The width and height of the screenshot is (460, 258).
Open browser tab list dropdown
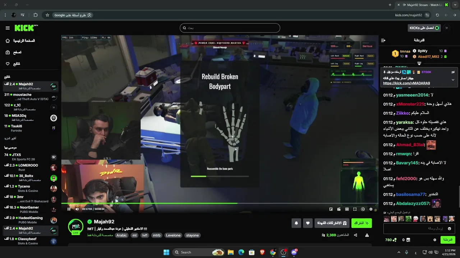click(x=455, y=5)
